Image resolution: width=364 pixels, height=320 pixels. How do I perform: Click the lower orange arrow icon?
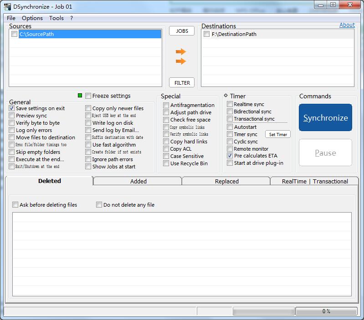[181, 61]
